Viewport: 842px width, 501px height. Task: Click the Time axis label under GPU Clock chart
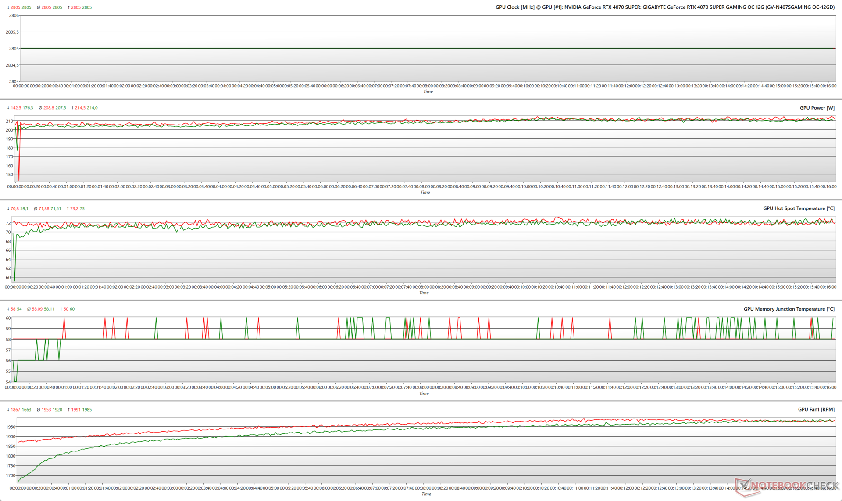[x=428, y=92]
